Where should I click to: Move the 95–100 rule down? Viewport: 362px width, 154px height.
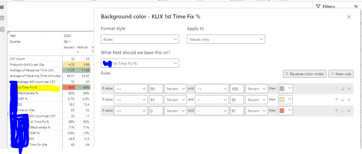pyautogui.click(x=343, y=89)
